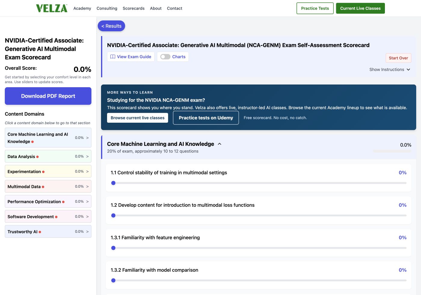The image size is (421, 295).
Task: Open Software Development domain section
Action: 48,217
